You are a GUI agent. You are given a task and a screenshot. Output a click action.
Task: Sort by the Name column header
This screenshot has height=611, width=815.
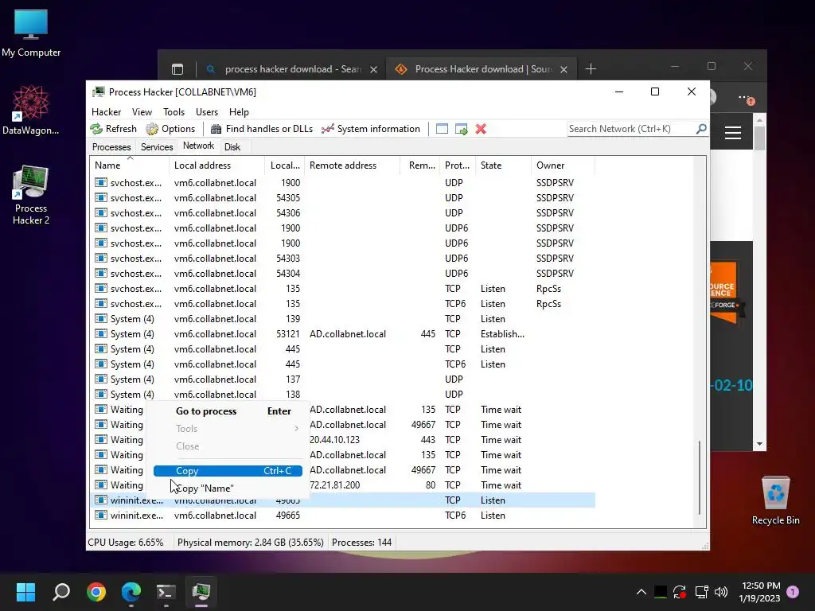pyautogui.click(x=130, y=165)
